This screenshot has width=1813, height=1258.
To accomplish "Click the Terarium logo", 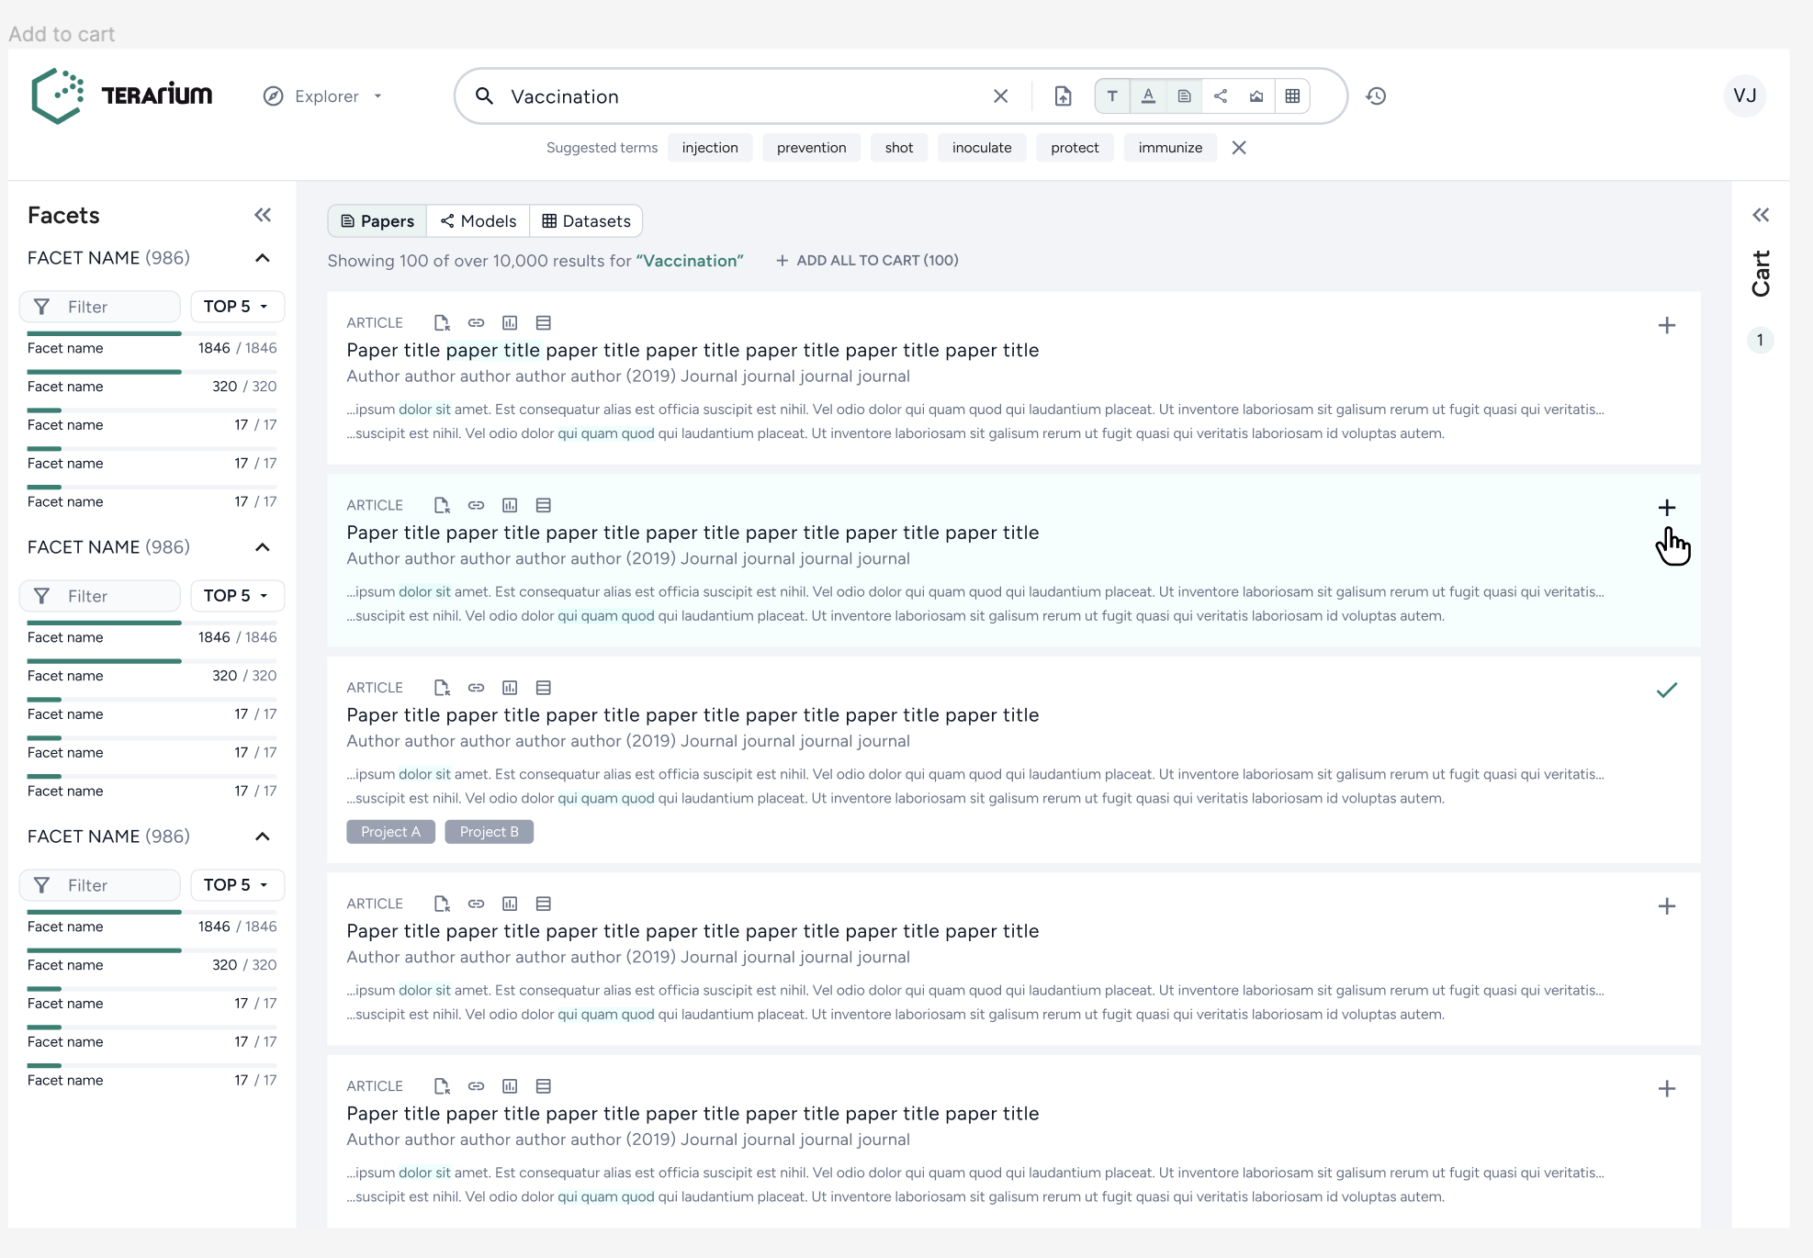I will click(120, 95).
